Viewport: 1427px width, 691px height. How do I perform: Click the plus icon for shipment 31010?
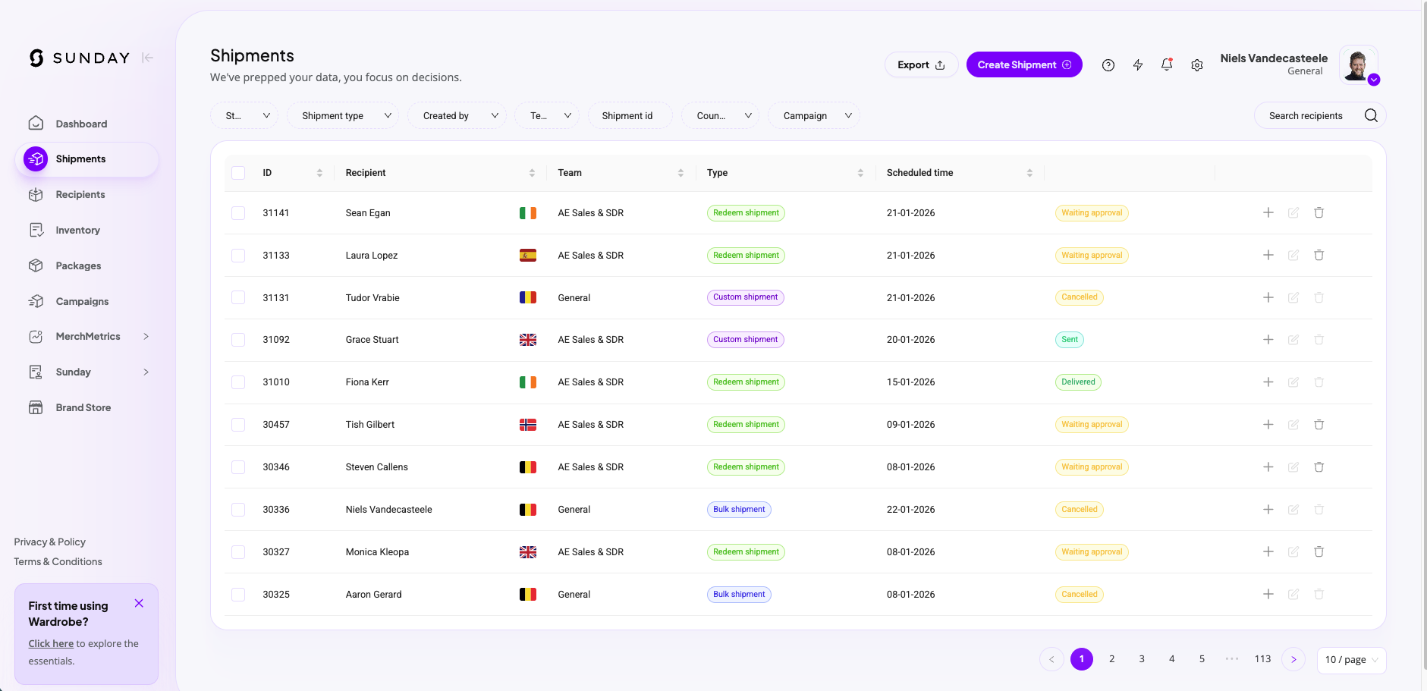(1268, 382)
